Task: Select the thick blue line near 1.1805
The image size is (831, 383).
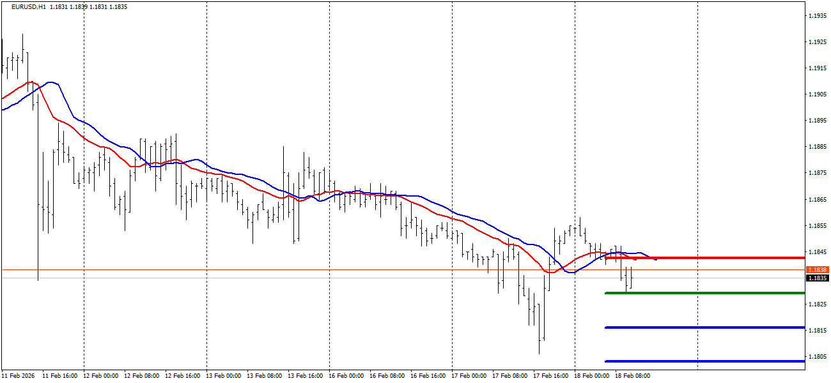Action: (x=704, y=361)
